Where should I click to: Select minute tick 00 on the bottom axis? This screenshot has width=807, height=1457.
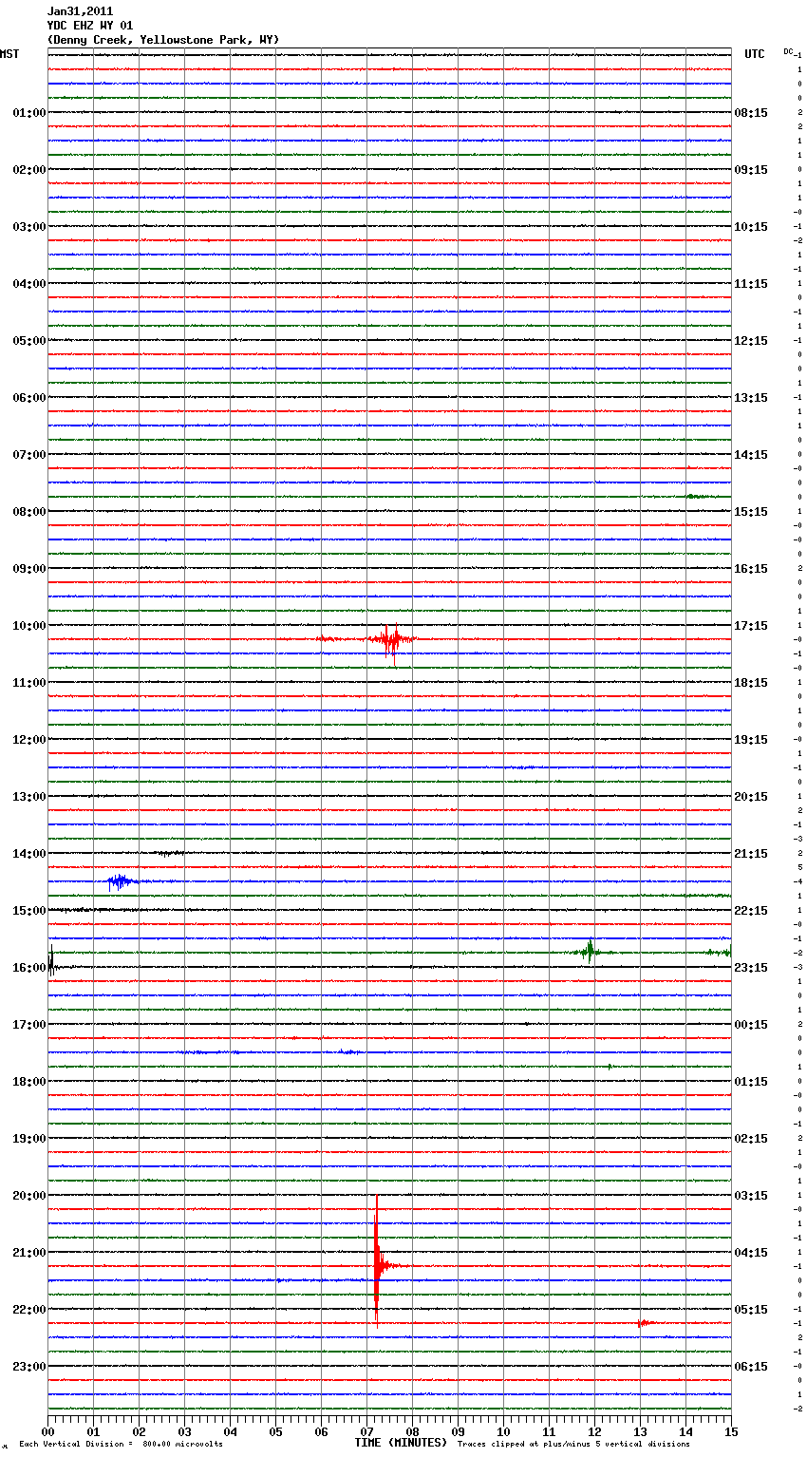point(48,1431)
